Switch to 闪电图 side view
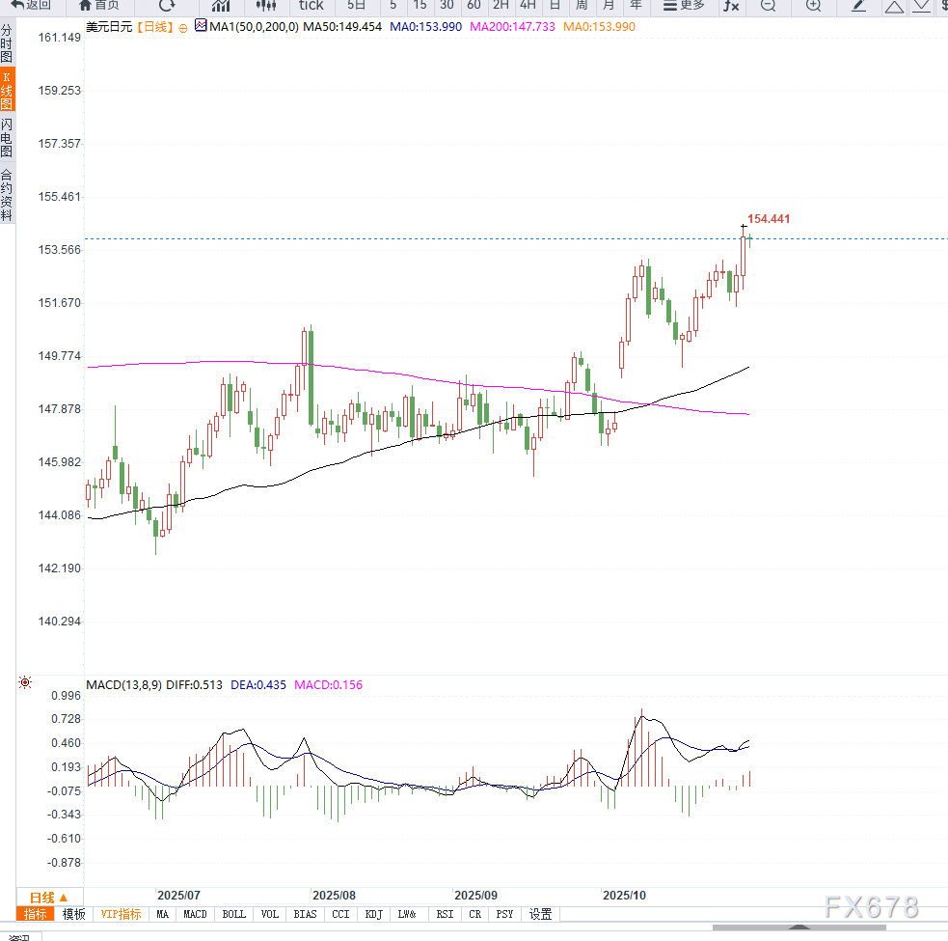 [x=7, y=138]
